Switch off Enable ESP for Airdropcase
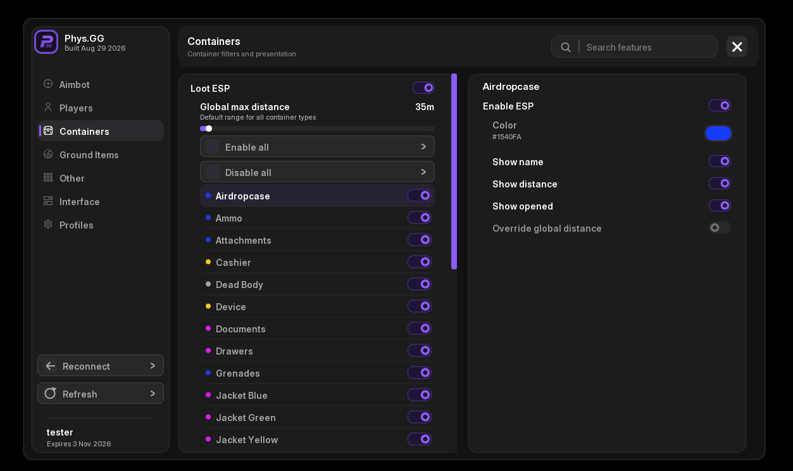This screenshot has height=471, width=793. coord(720,106)
